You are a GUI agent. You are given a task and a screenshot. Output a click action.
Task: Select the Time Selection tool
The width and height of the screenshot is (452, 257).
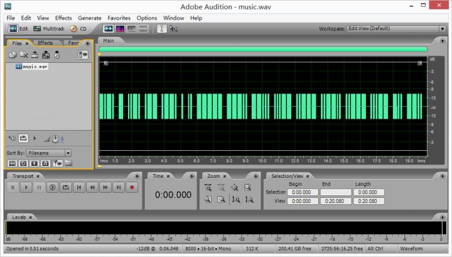point(161,28)
